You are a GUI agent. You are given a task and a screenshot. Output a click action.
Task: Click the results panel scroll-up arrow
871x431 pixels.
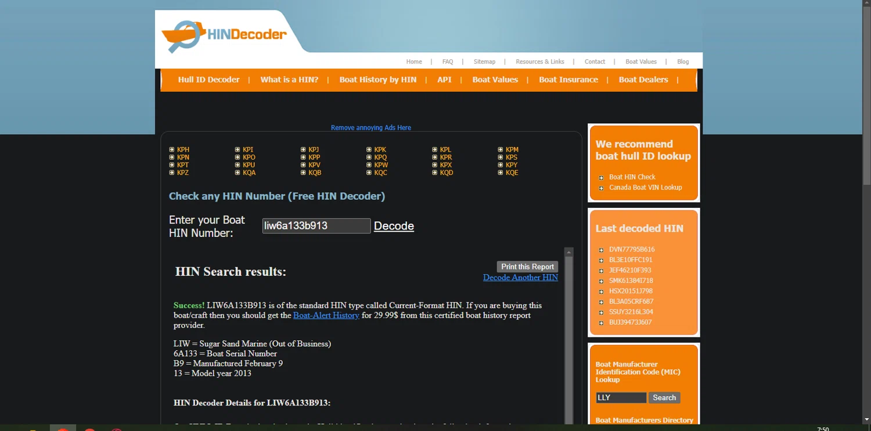click(x=569, y=252)
